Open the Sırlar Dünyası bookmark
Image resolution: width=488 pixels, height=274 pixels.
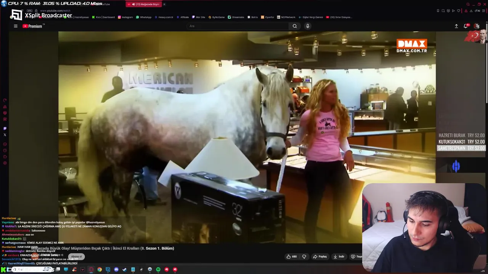339,17
